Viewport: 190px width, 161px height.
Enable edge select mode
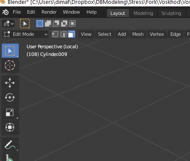click(x=63, y=34)
